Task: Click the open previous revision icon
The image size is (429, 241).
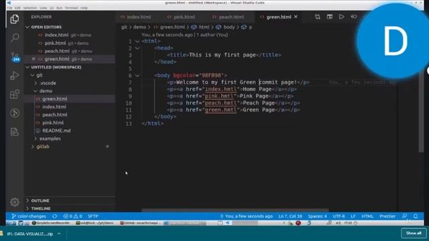Action: coord(353,17)
